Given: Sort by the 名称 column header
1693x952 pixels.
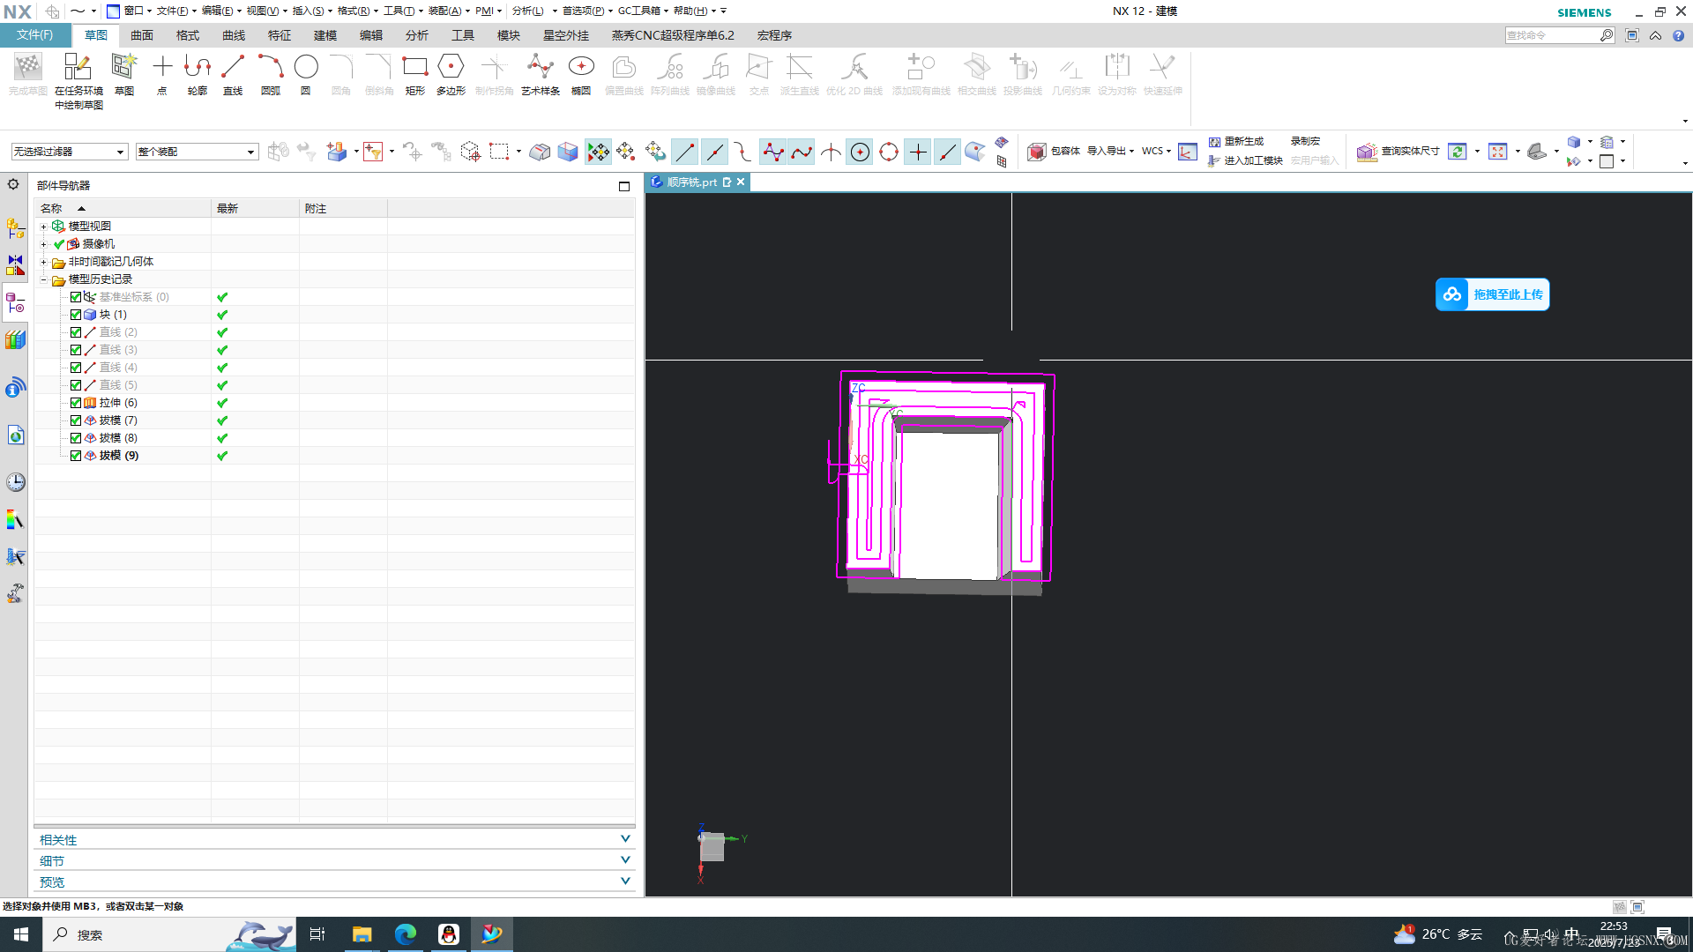Looking at the screenshot, I should point(123,208).
